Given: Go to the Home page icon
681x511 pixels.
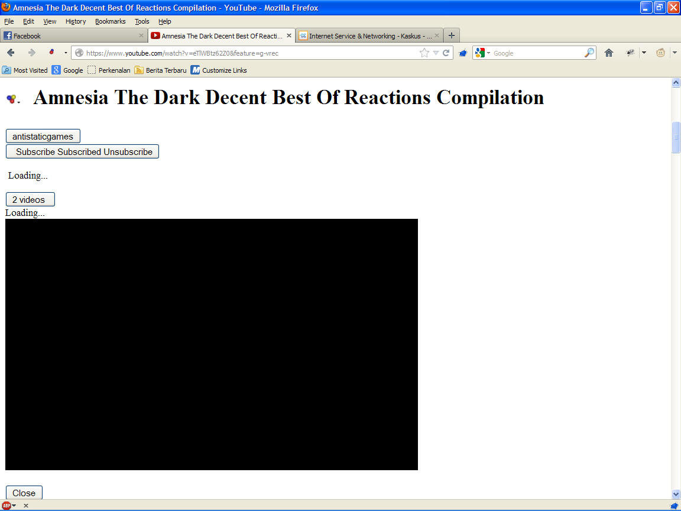Looking at the screenshot, I should point(608,53).
